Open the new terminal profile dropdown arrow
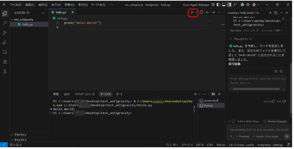294x149 pixels. tap(199, 94)
